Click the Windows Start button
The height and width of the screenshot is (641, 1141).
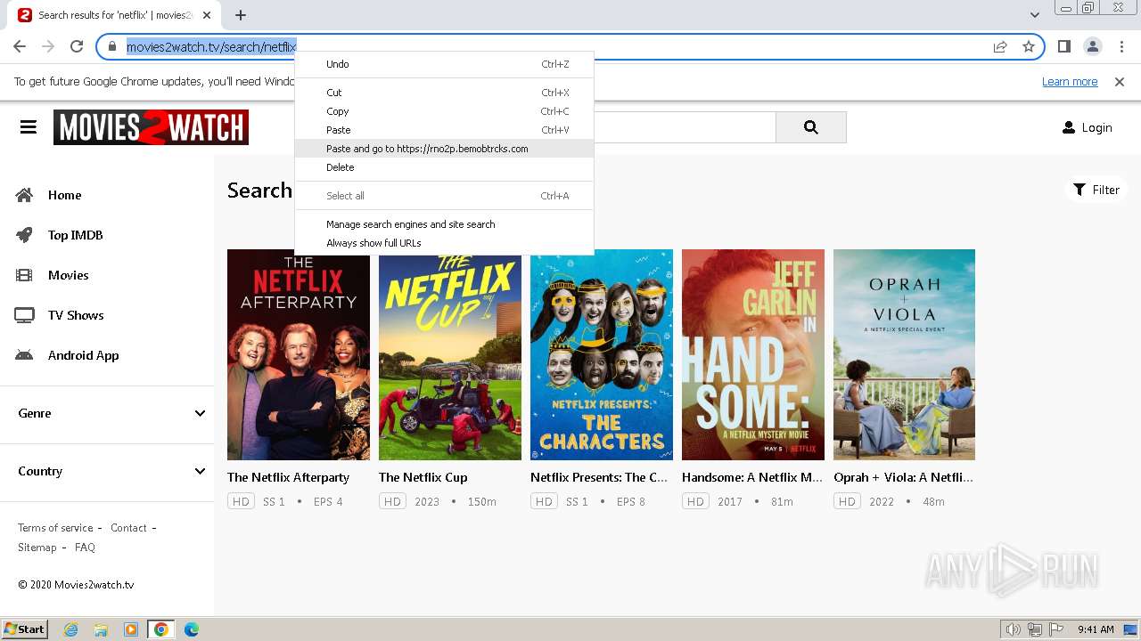(x=24, y=629)
